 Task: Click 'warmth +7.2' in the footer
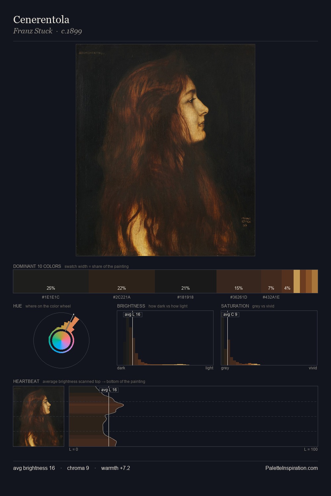point(116,468)
